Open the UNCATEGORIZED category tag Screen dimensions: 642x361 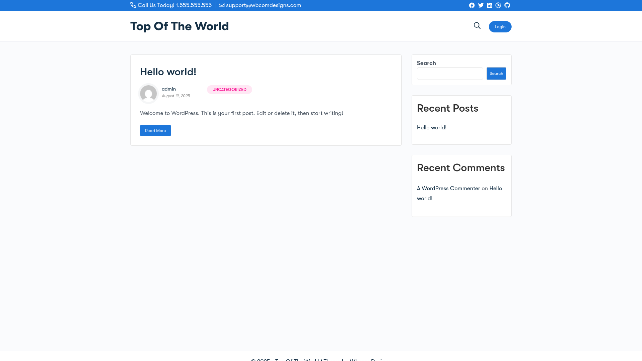coord(229,90)
